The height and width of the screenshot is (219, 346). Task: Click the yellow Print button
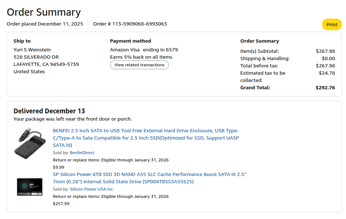pyautogui.click(x=331, y=25)
